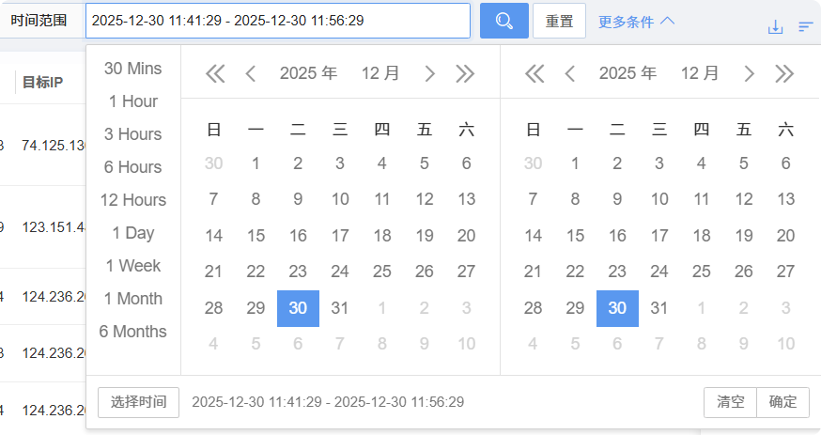821x435 pixels.
Task: Select the 1 Month quick range
Action: tap(133, 299)
